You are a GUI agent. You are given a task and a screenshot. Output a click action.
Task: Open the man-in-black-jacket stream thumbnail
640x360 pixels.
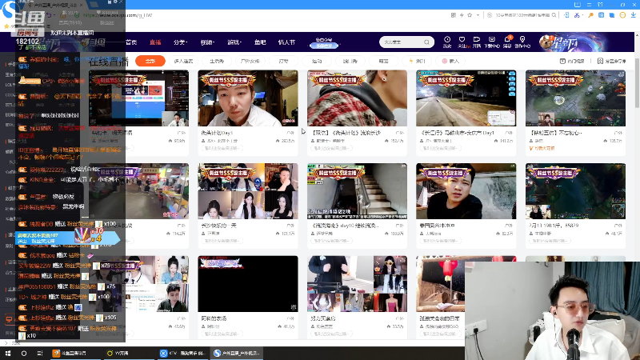(466, 191)
